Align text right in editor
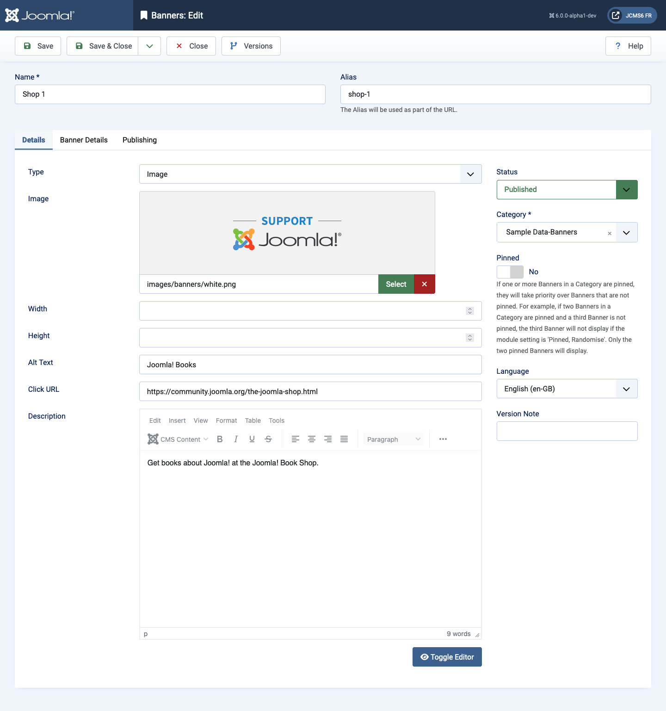Screen dimensions: 666x711 click(x=328, y=439)
